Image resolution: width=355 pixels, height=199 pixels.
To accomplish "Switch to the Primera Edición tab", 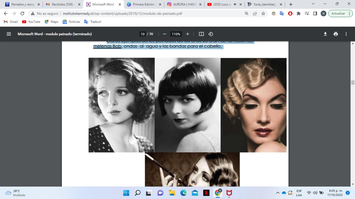I will click(x=144, y=4).
